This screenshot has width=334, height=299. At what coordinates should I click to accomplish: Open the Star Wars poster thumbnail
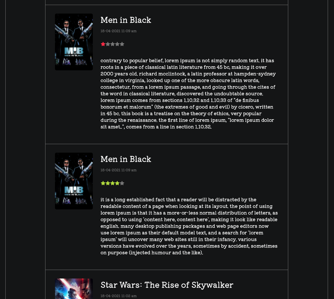click(x=74, y=289)
